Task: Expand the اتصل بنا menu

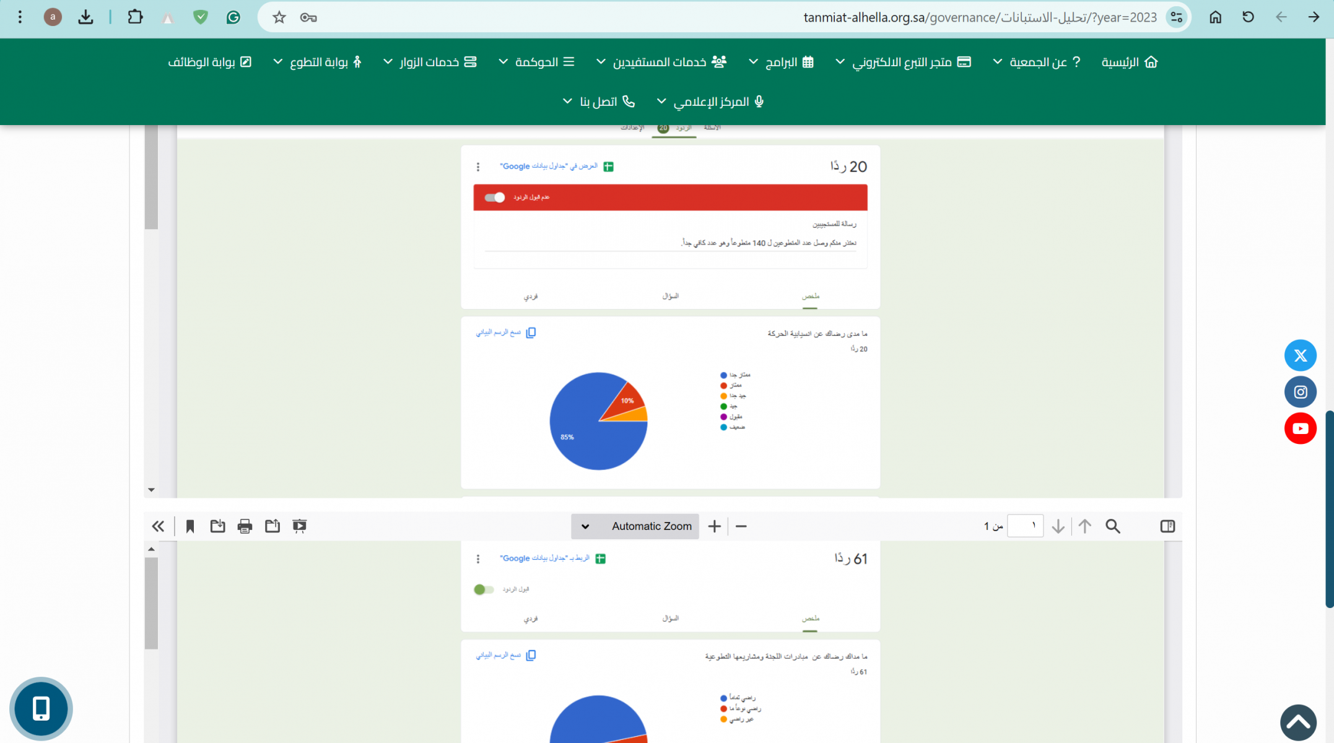Action: [x=599, y=102]
